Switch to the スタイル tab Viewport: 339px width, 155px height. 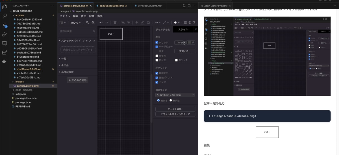click(183, 29)
